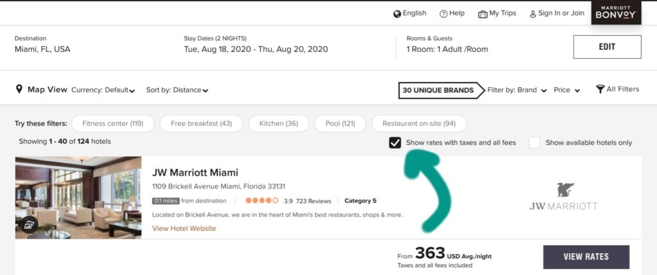
Task: Click the VIEW RATES button
Action: coord(586,257)
